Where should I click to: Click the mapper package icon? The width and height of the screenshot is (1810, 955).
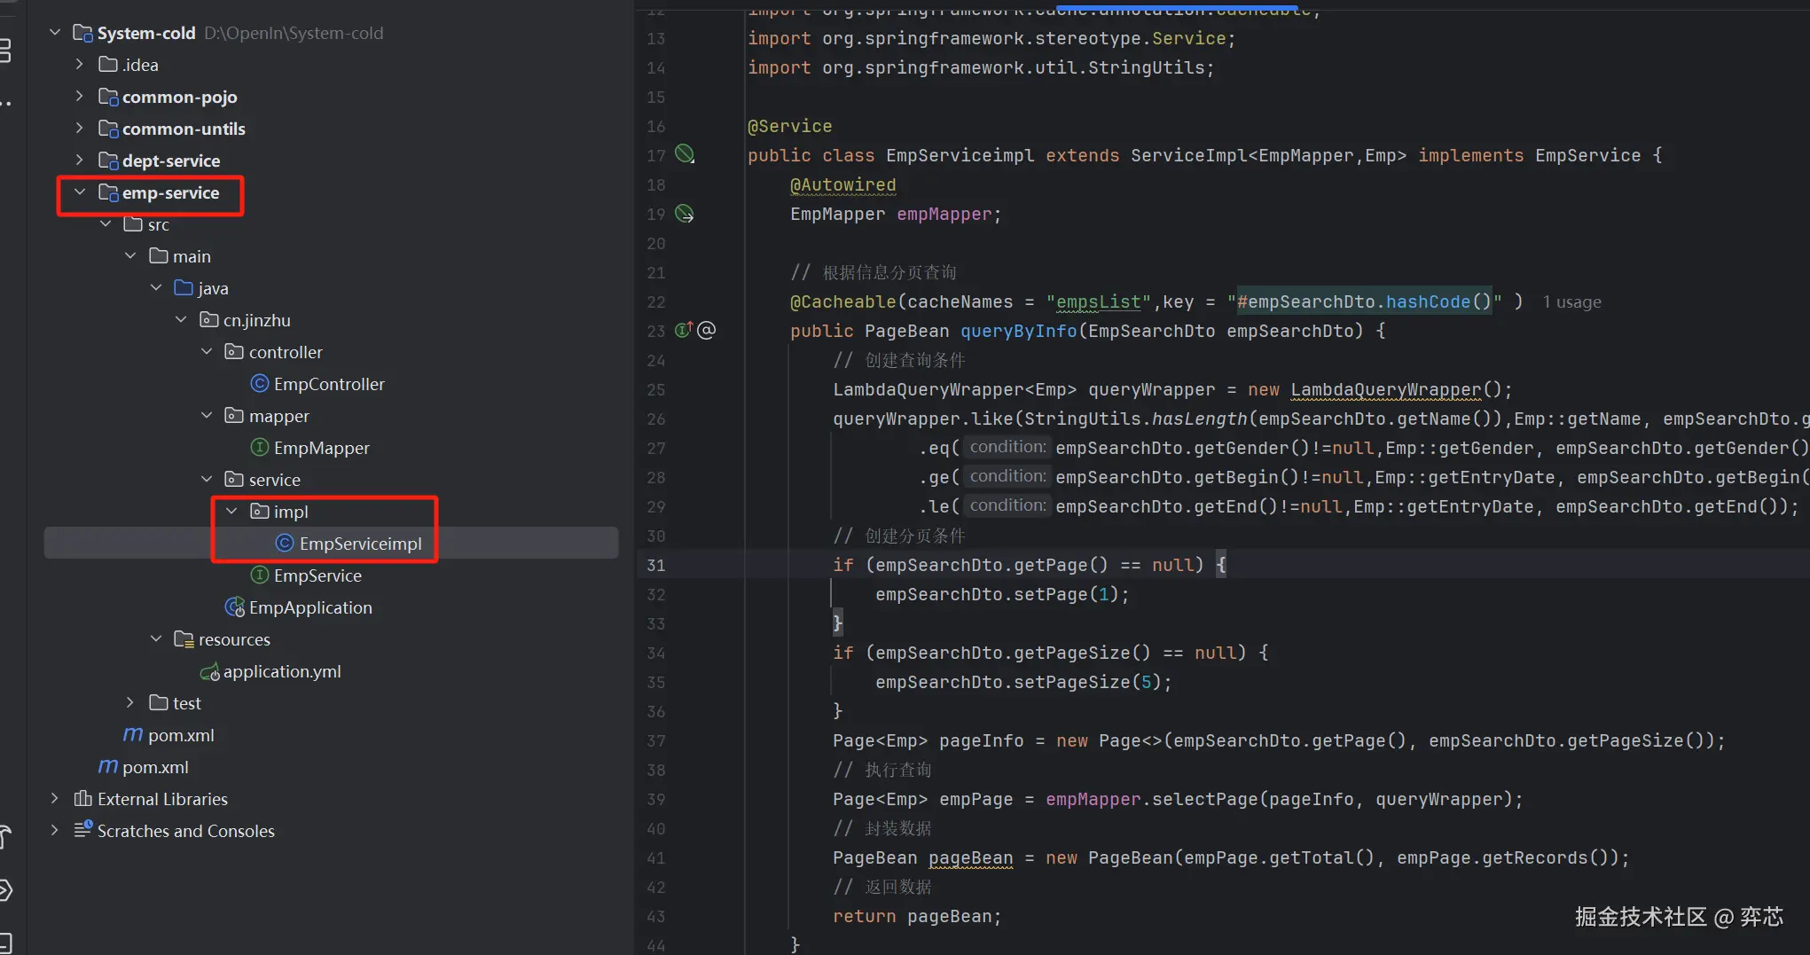pyautogui.click(x=234, y=416)
